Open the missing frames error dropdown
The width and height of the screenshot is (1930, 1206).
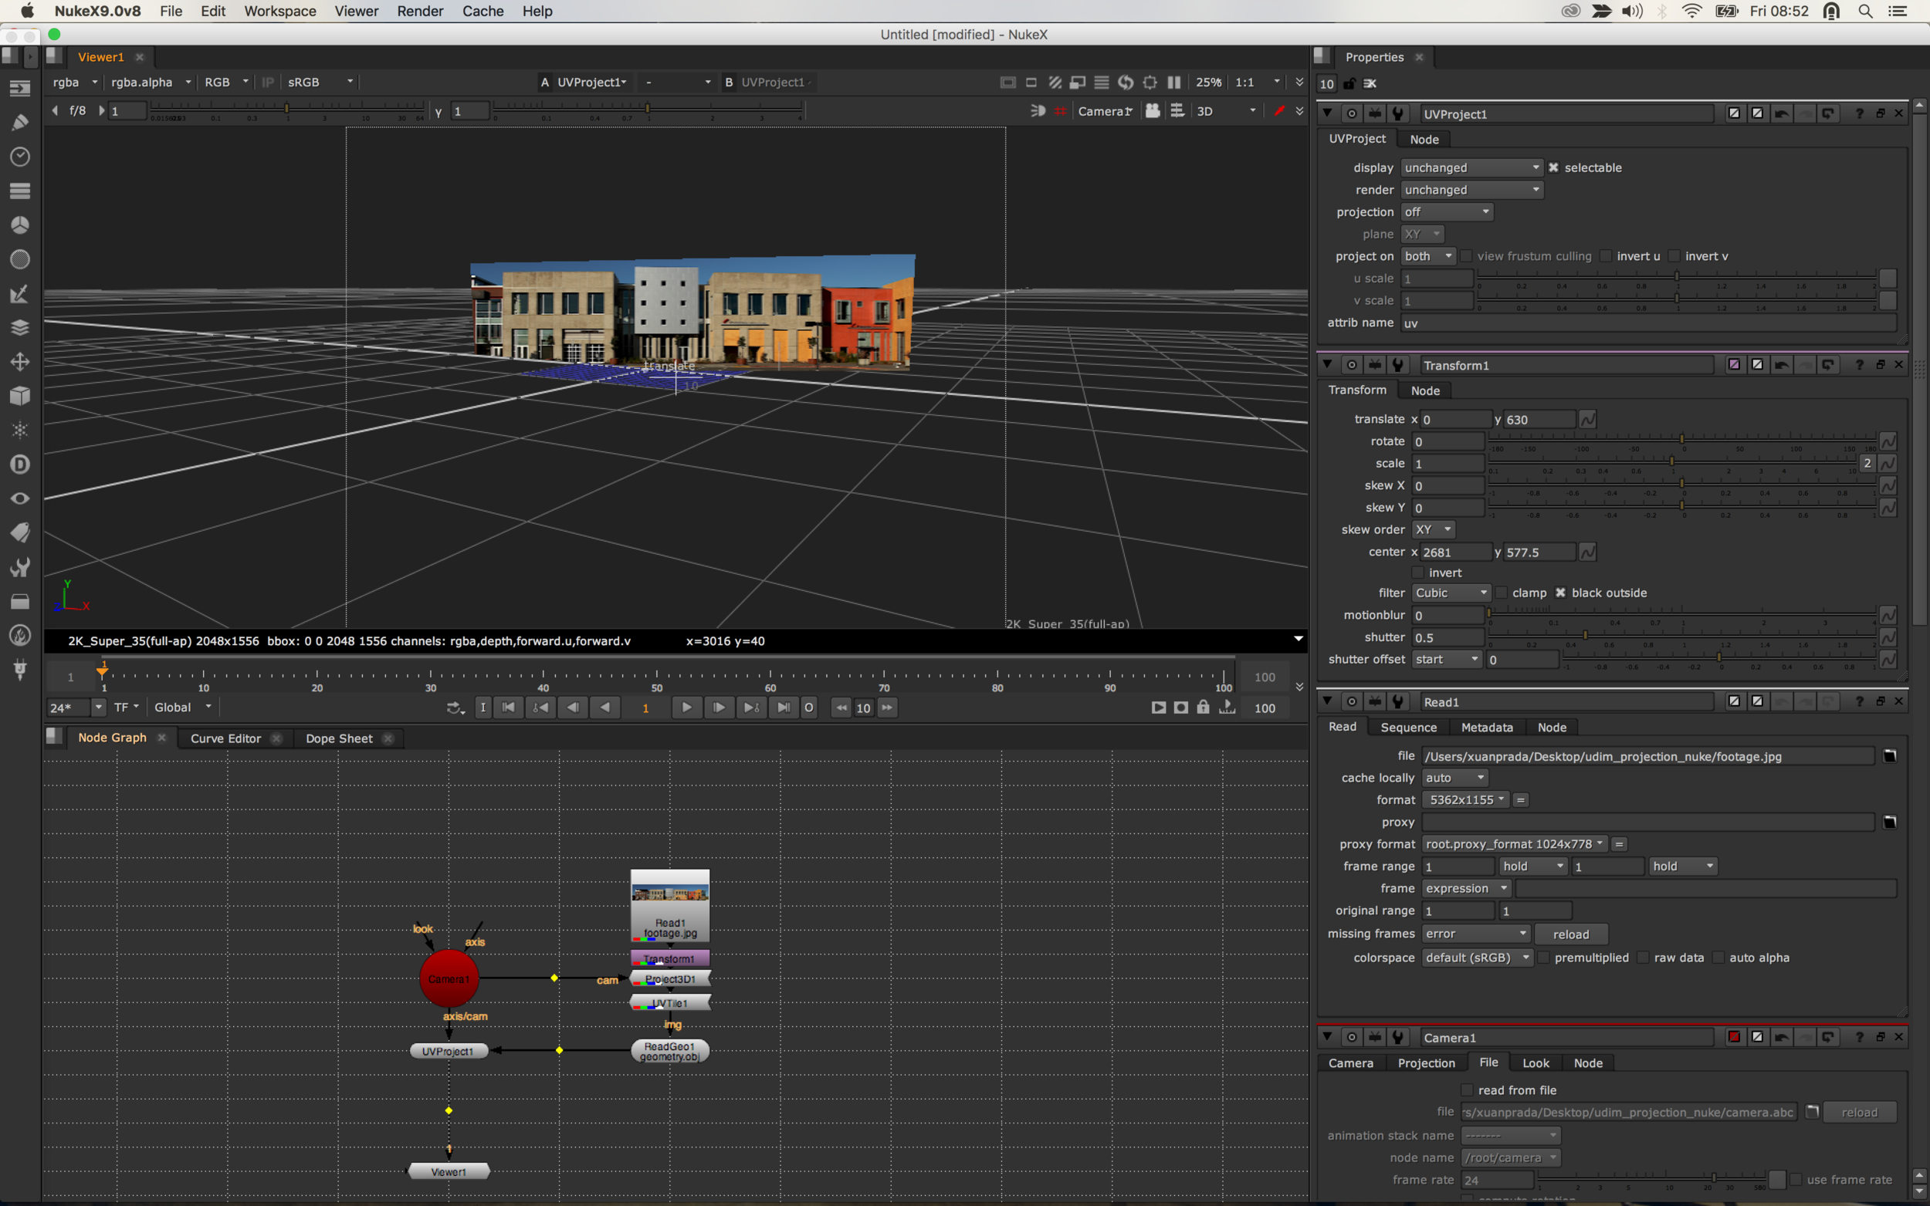tap(1476, 934)
